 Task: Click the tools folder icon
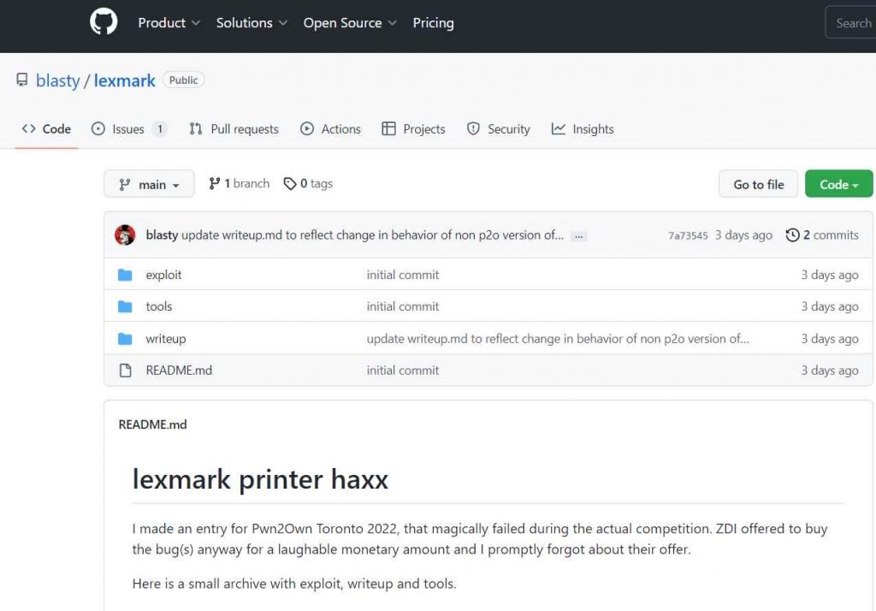tap(125, 306)
